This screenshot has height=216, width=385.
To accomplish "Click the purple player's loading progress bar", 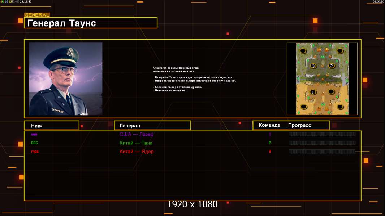I will tap(322, 134).
